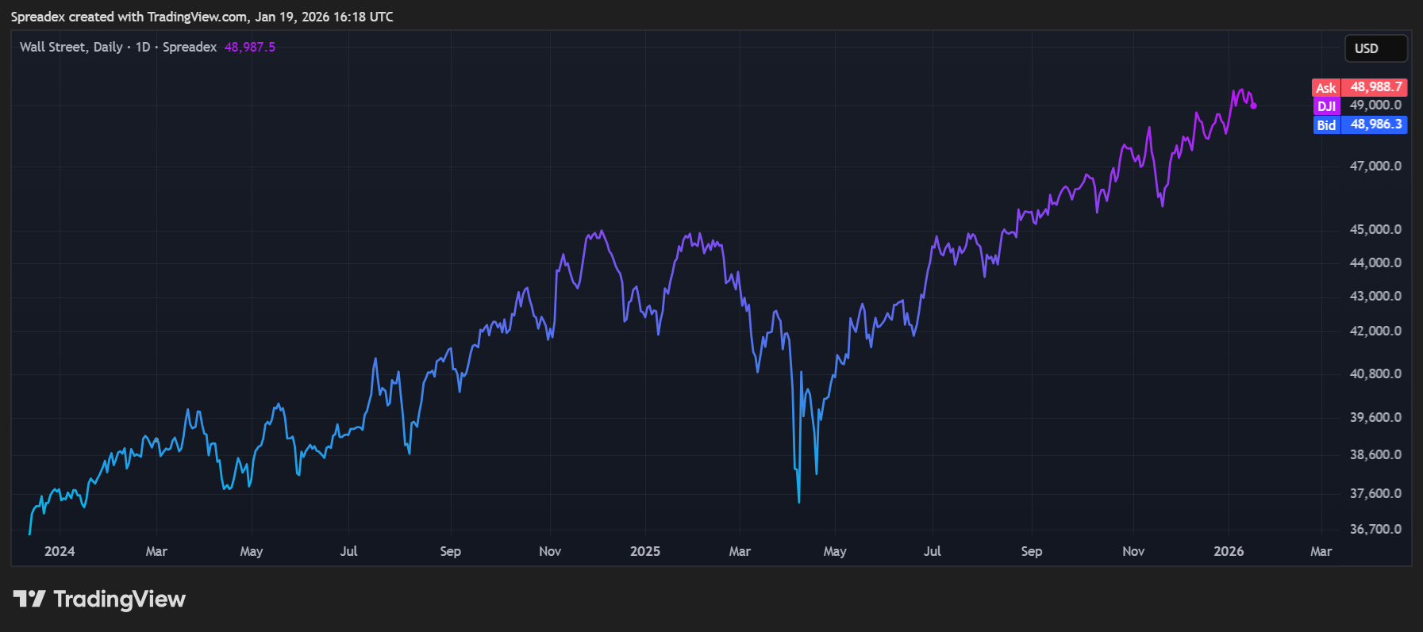Click the USD currency button

point(1375,48)
